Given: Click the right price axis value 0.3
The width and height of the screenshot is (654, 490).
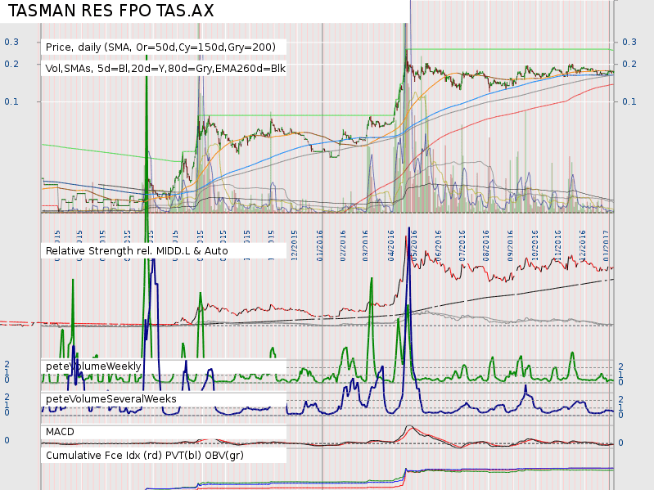Looking at the screenshot, I should tap(629, 42).
